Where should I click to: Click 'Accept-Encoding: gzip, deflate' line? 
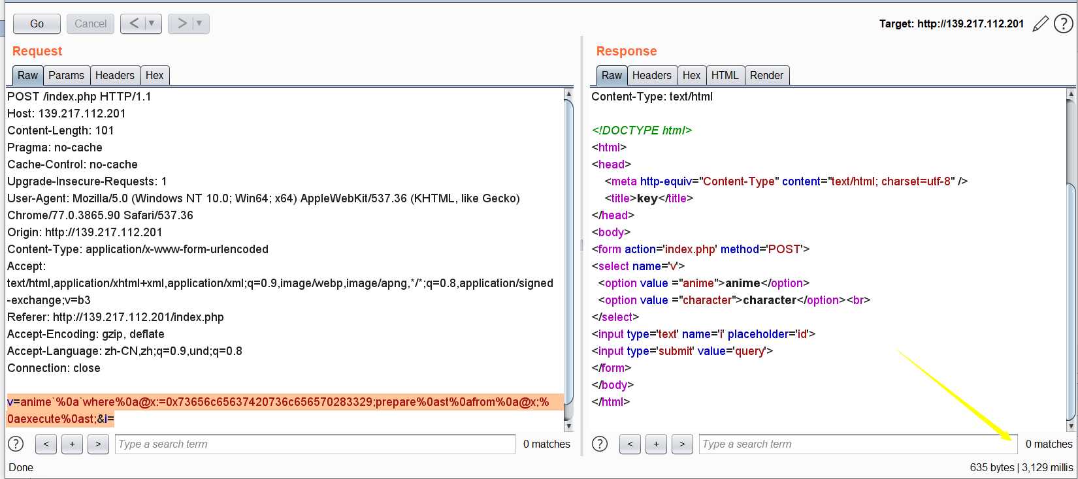click(x=86, y=334)
